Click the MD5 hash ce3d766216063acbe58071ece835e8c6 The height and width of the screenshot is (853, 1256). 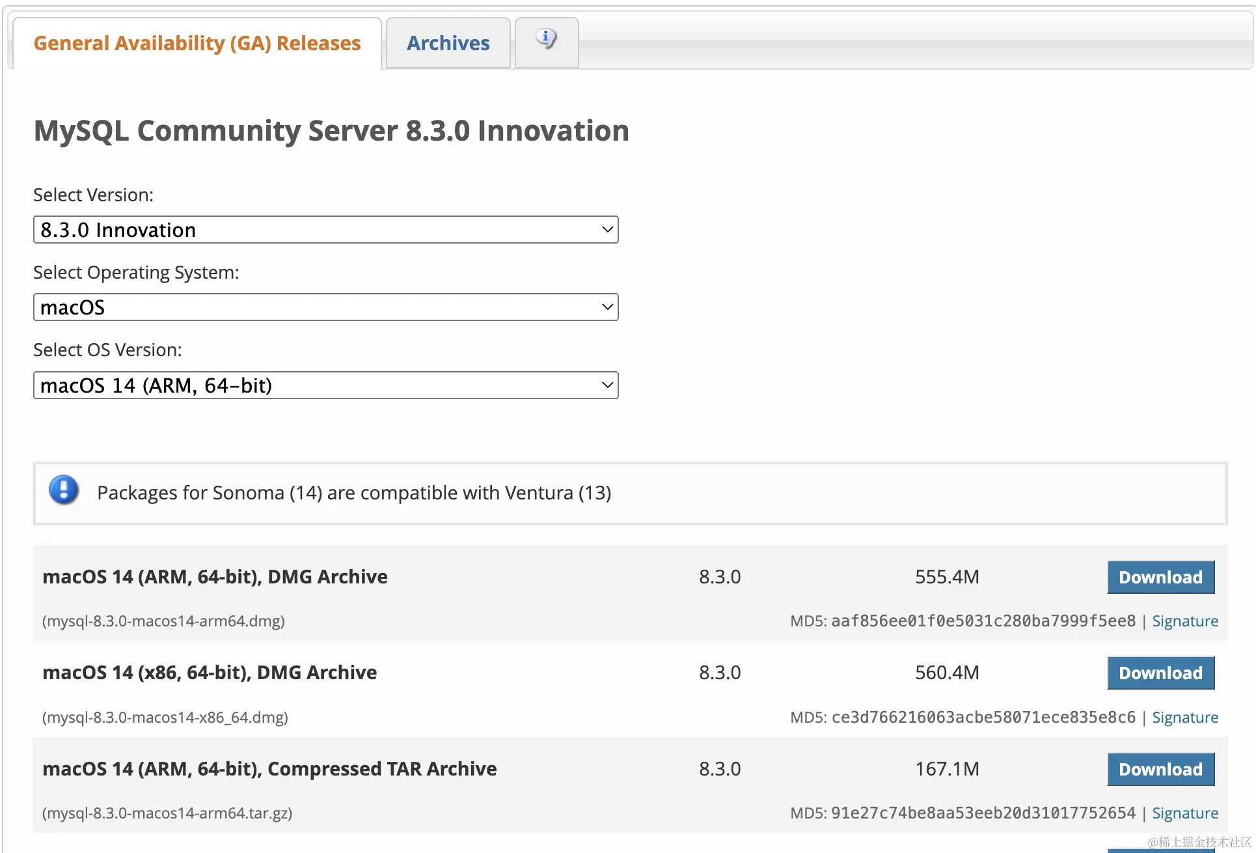click(983, 718)
